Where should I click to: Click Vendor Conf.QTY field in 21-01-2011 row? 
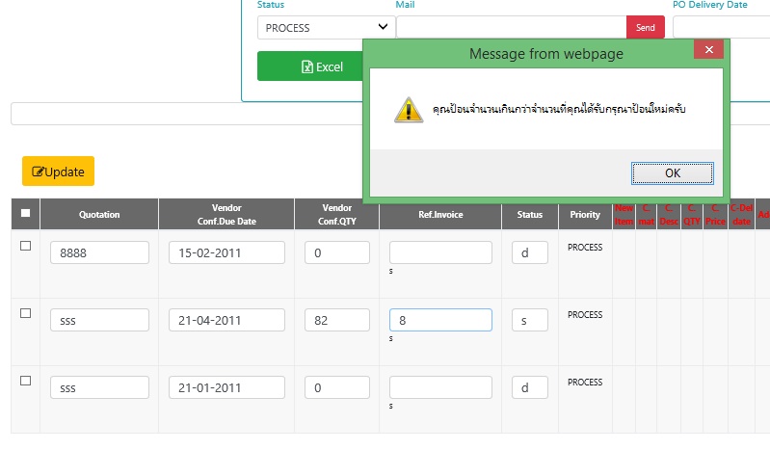coord(337,387)
